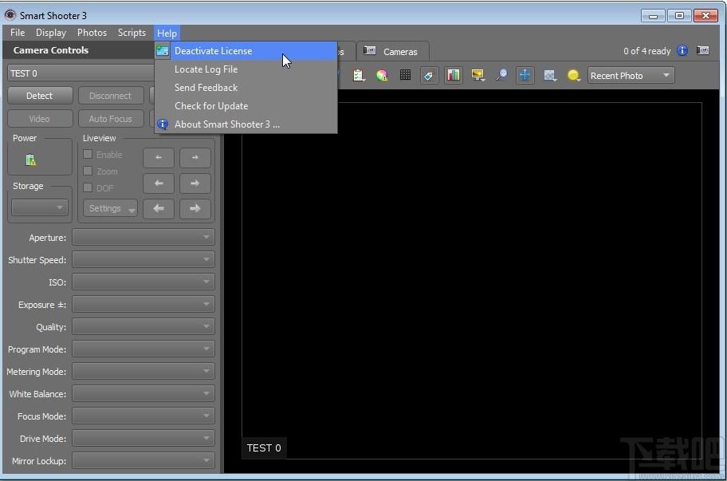This screenshot has height=481, width=727.
Task: Click the TEST 0 camera name field
Action: point(81,73)
